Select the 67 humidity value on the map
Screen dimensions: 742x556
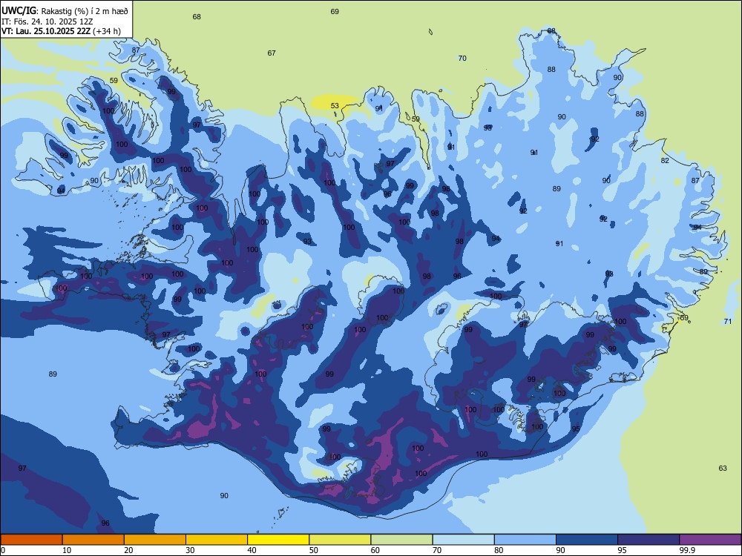click(x=271, y=53)
